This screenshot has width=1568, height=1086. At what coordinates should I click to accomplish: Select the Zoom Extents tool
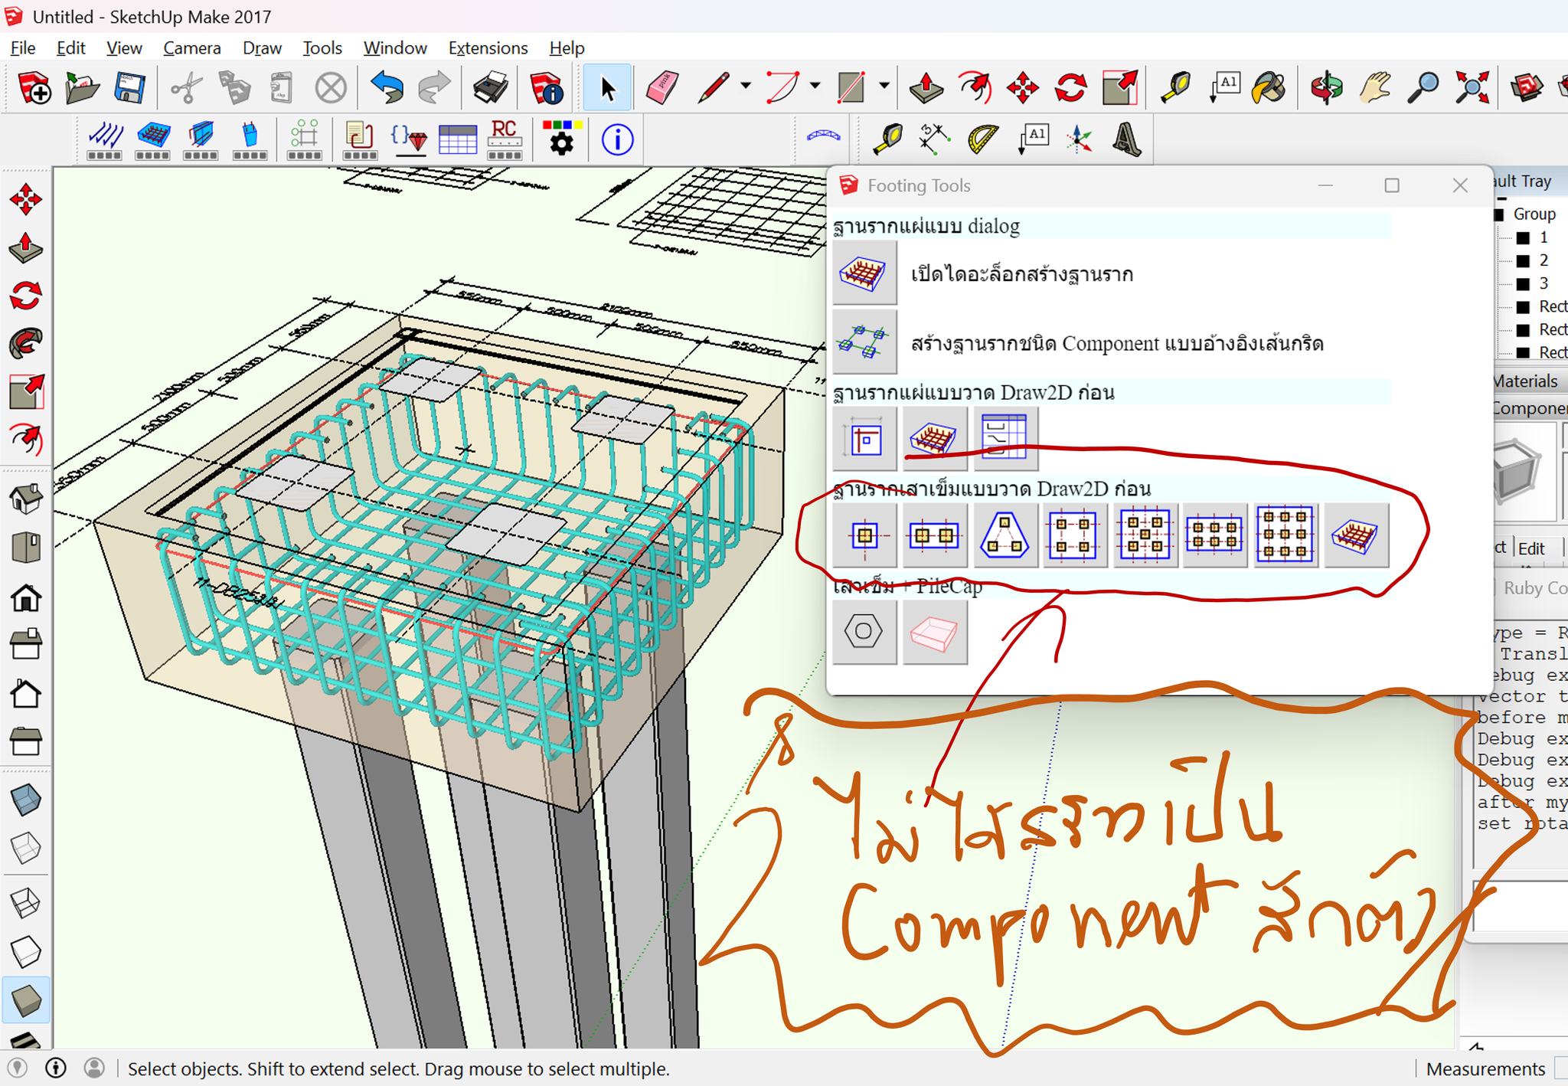1472,88
